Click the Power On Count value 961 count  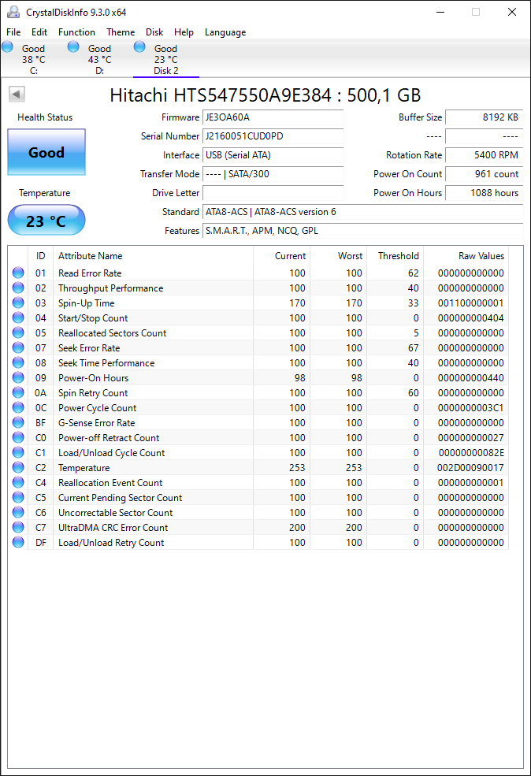coord(485,173)
